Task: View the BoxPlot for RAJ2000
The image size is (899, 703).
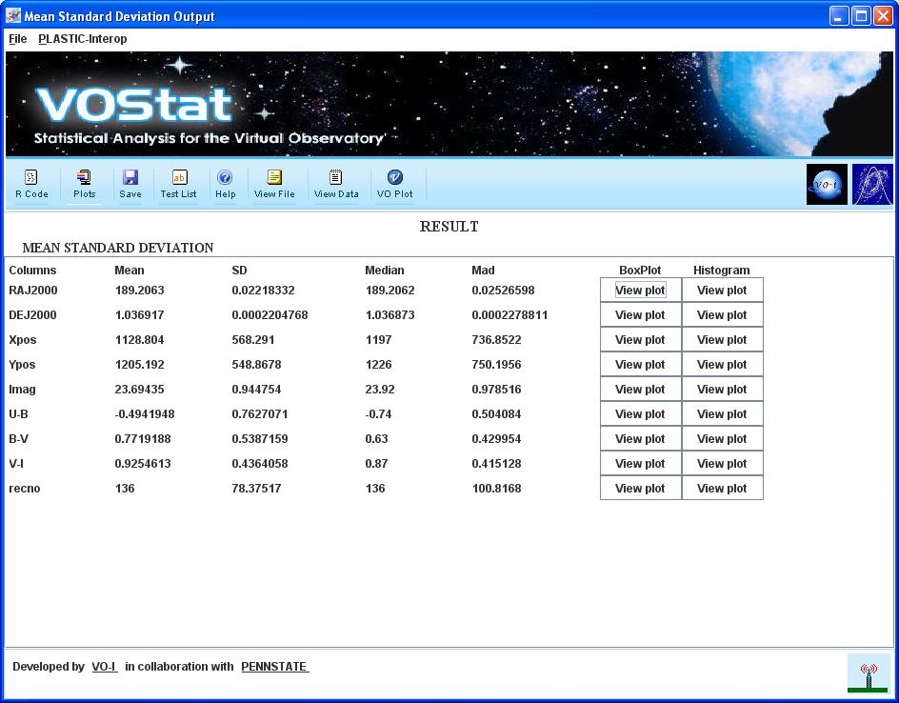Action: 640,291
